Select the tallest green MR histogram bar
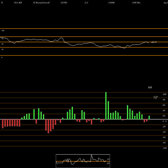The width and height of the screenshot is (168, 168). coord(106,106)
